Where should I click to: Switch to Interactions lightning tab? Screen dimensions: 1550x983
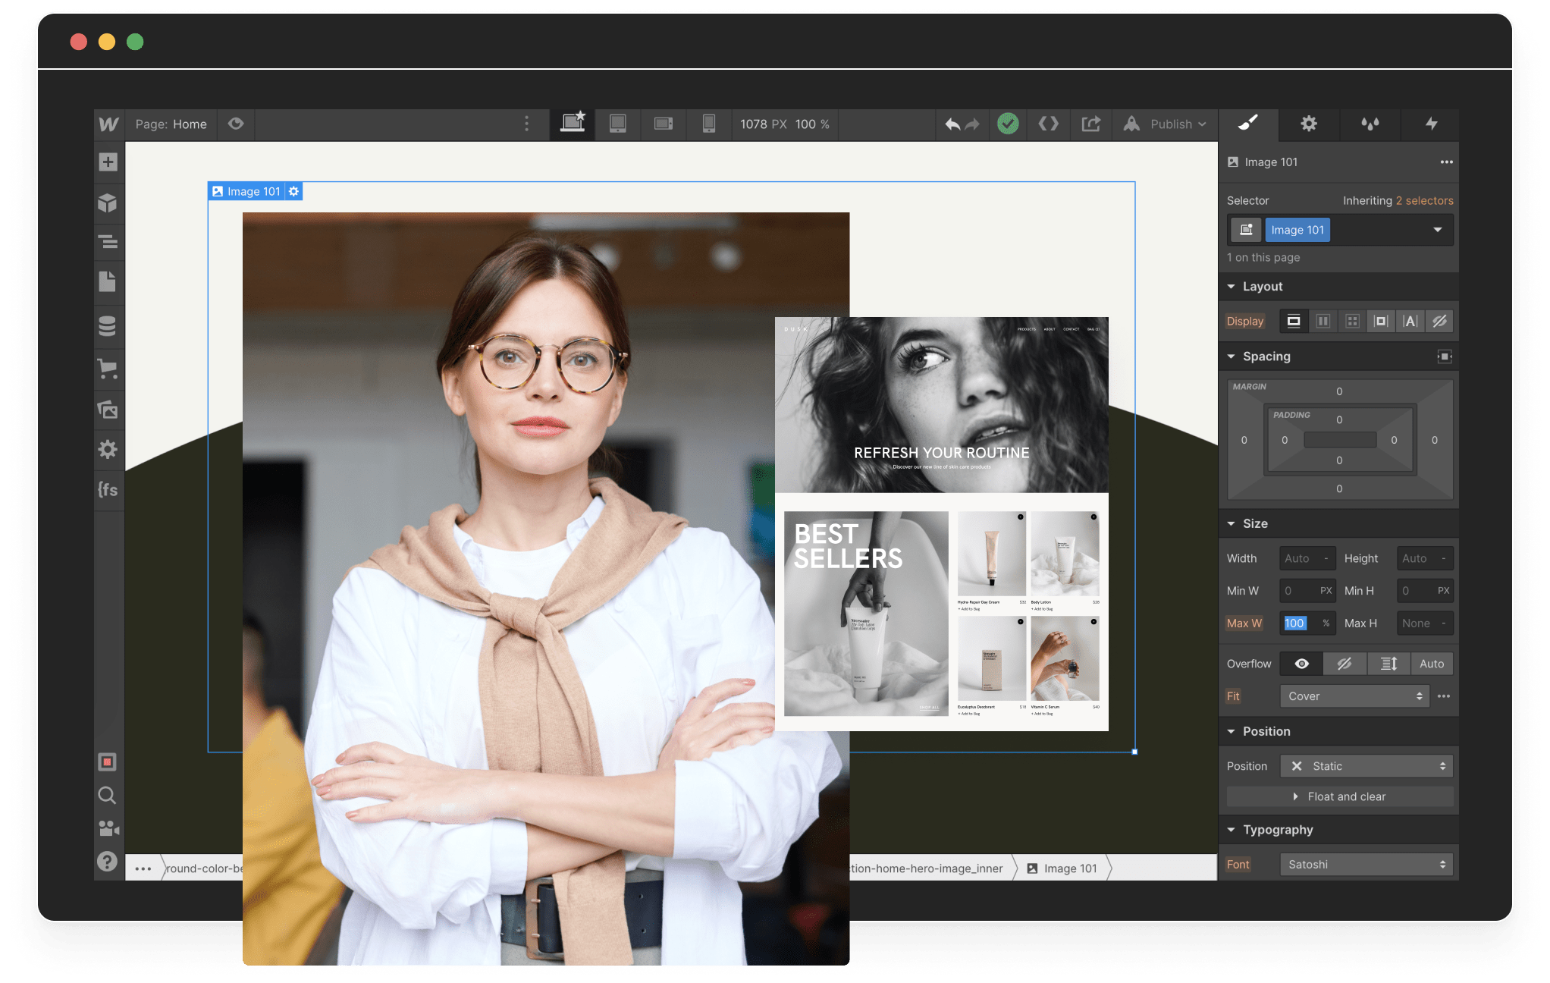coord(1431,124)
